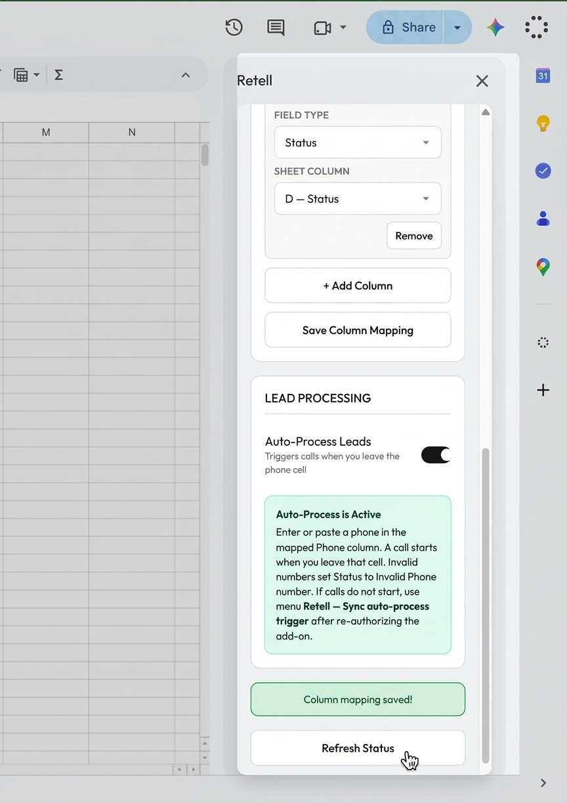Select column N header
The width and height of the screenshot is (567, 803).
tap(132, 133)
